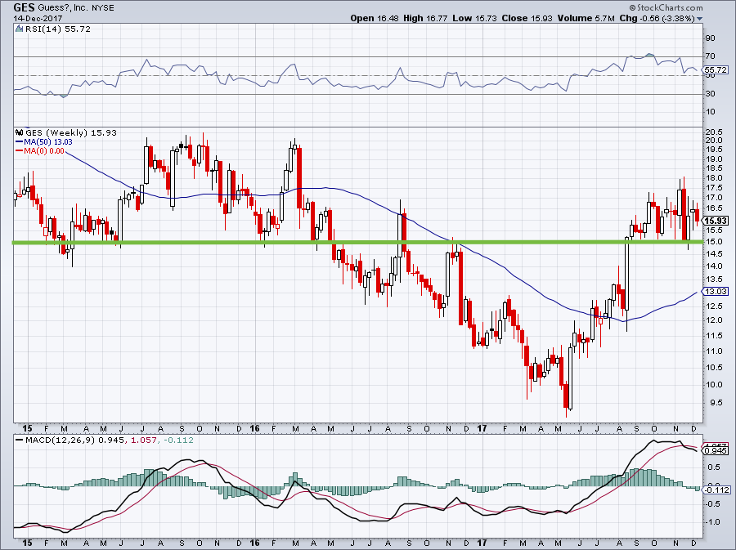Click the 18.0 price axis label

tap(713, 178)
